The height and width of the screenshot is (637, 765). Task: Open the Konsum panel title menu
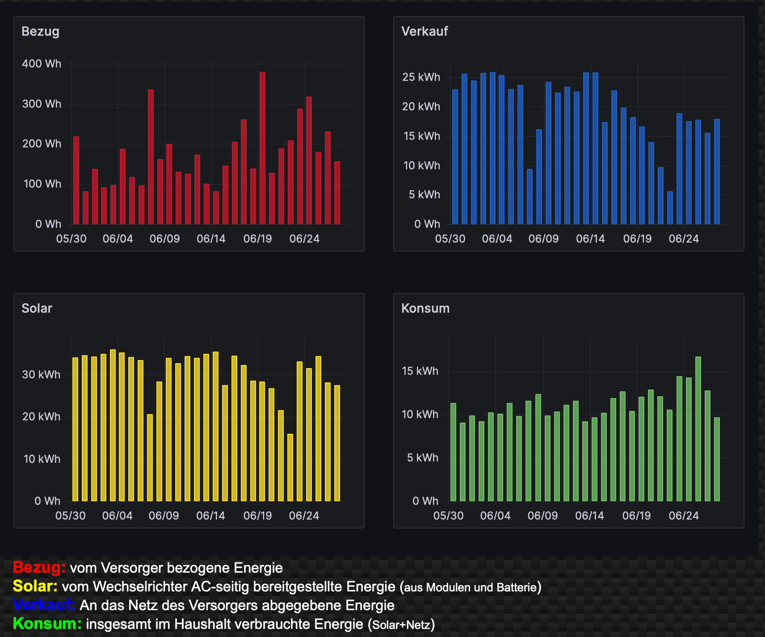click(x=425, y=309)
